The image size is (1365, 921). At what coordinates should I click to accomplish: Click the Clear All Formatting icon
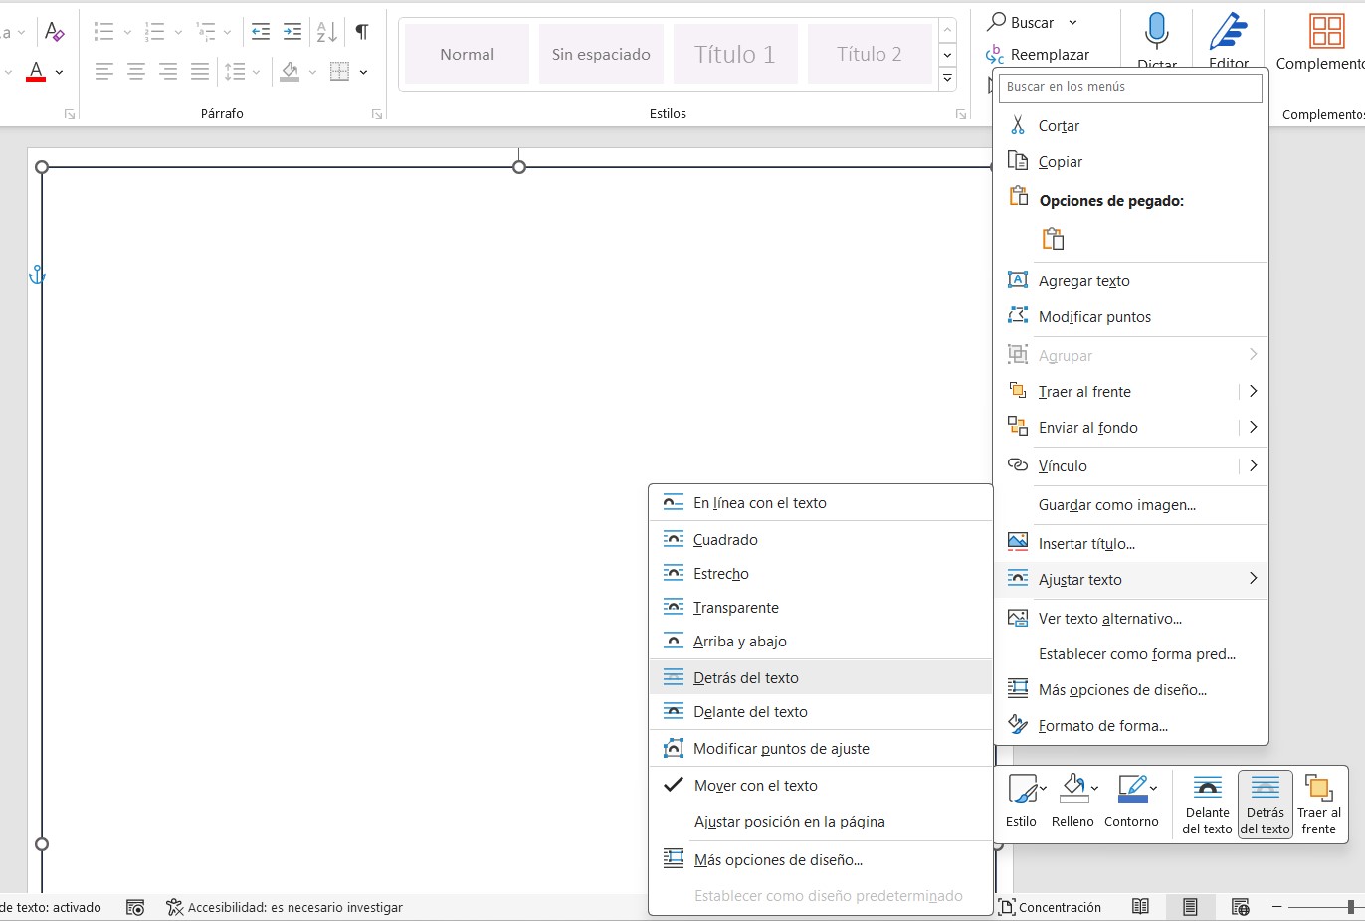pyautogui.click(x=55, y=32)
